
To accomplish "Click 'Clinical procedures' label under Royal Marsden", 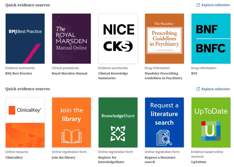I will [x=65, y=68].
